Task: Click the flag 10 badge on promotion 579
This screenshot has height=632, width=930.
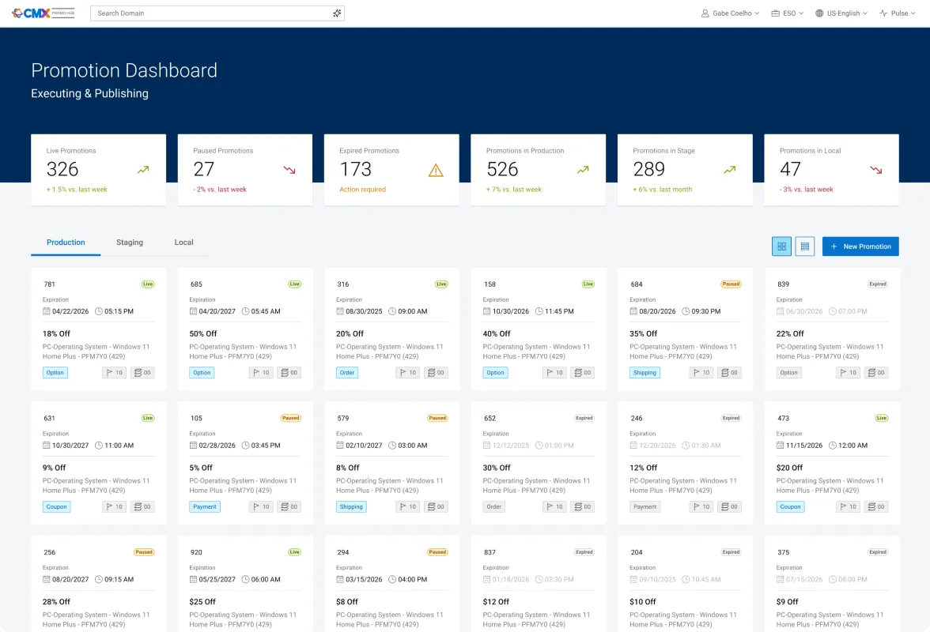Action: tap(408, 506)
